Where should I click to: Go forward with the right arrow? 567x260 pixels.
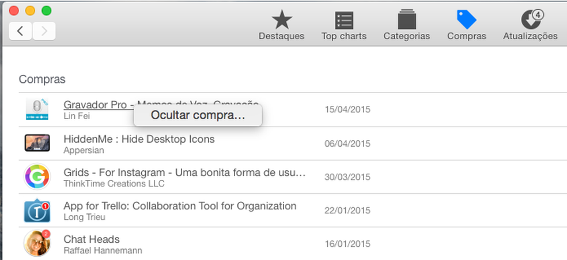[44, 31]
